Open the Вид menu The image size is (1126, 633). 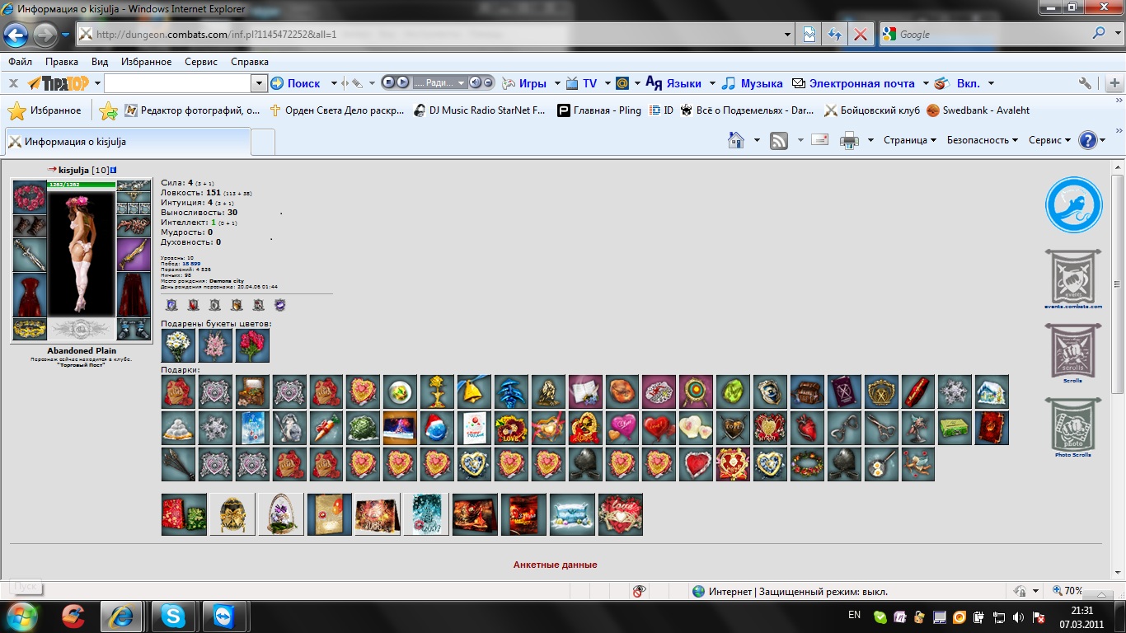(x=100, y=62)
